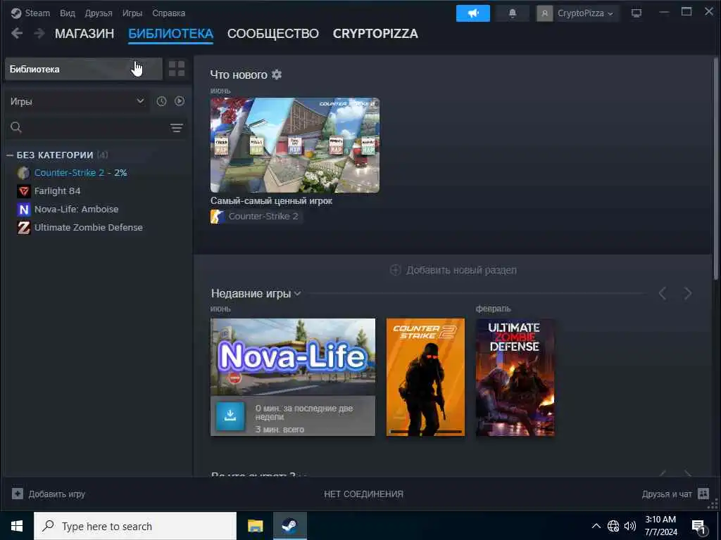
Task: Click the recent activity clock icon
Action: [161, 101]
